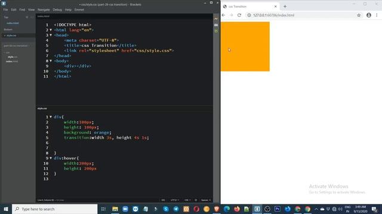The width and height of the screenshot is (382, 214).
Task: Show hidden system tray icons
Action: click(316, 209)
